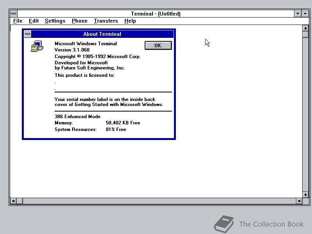Click the About Terminal title bar

(x=102, y=34)
